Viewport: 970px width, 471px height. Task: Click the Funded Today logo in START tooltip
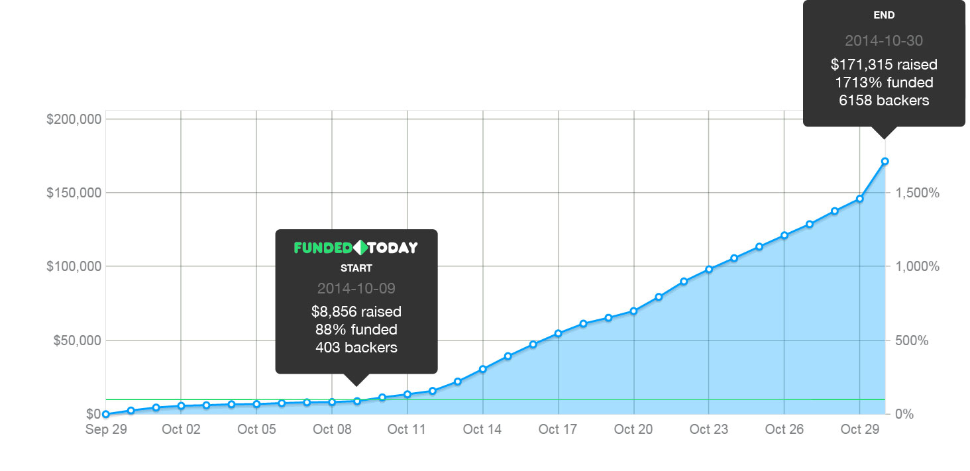[x=356, y=248]
